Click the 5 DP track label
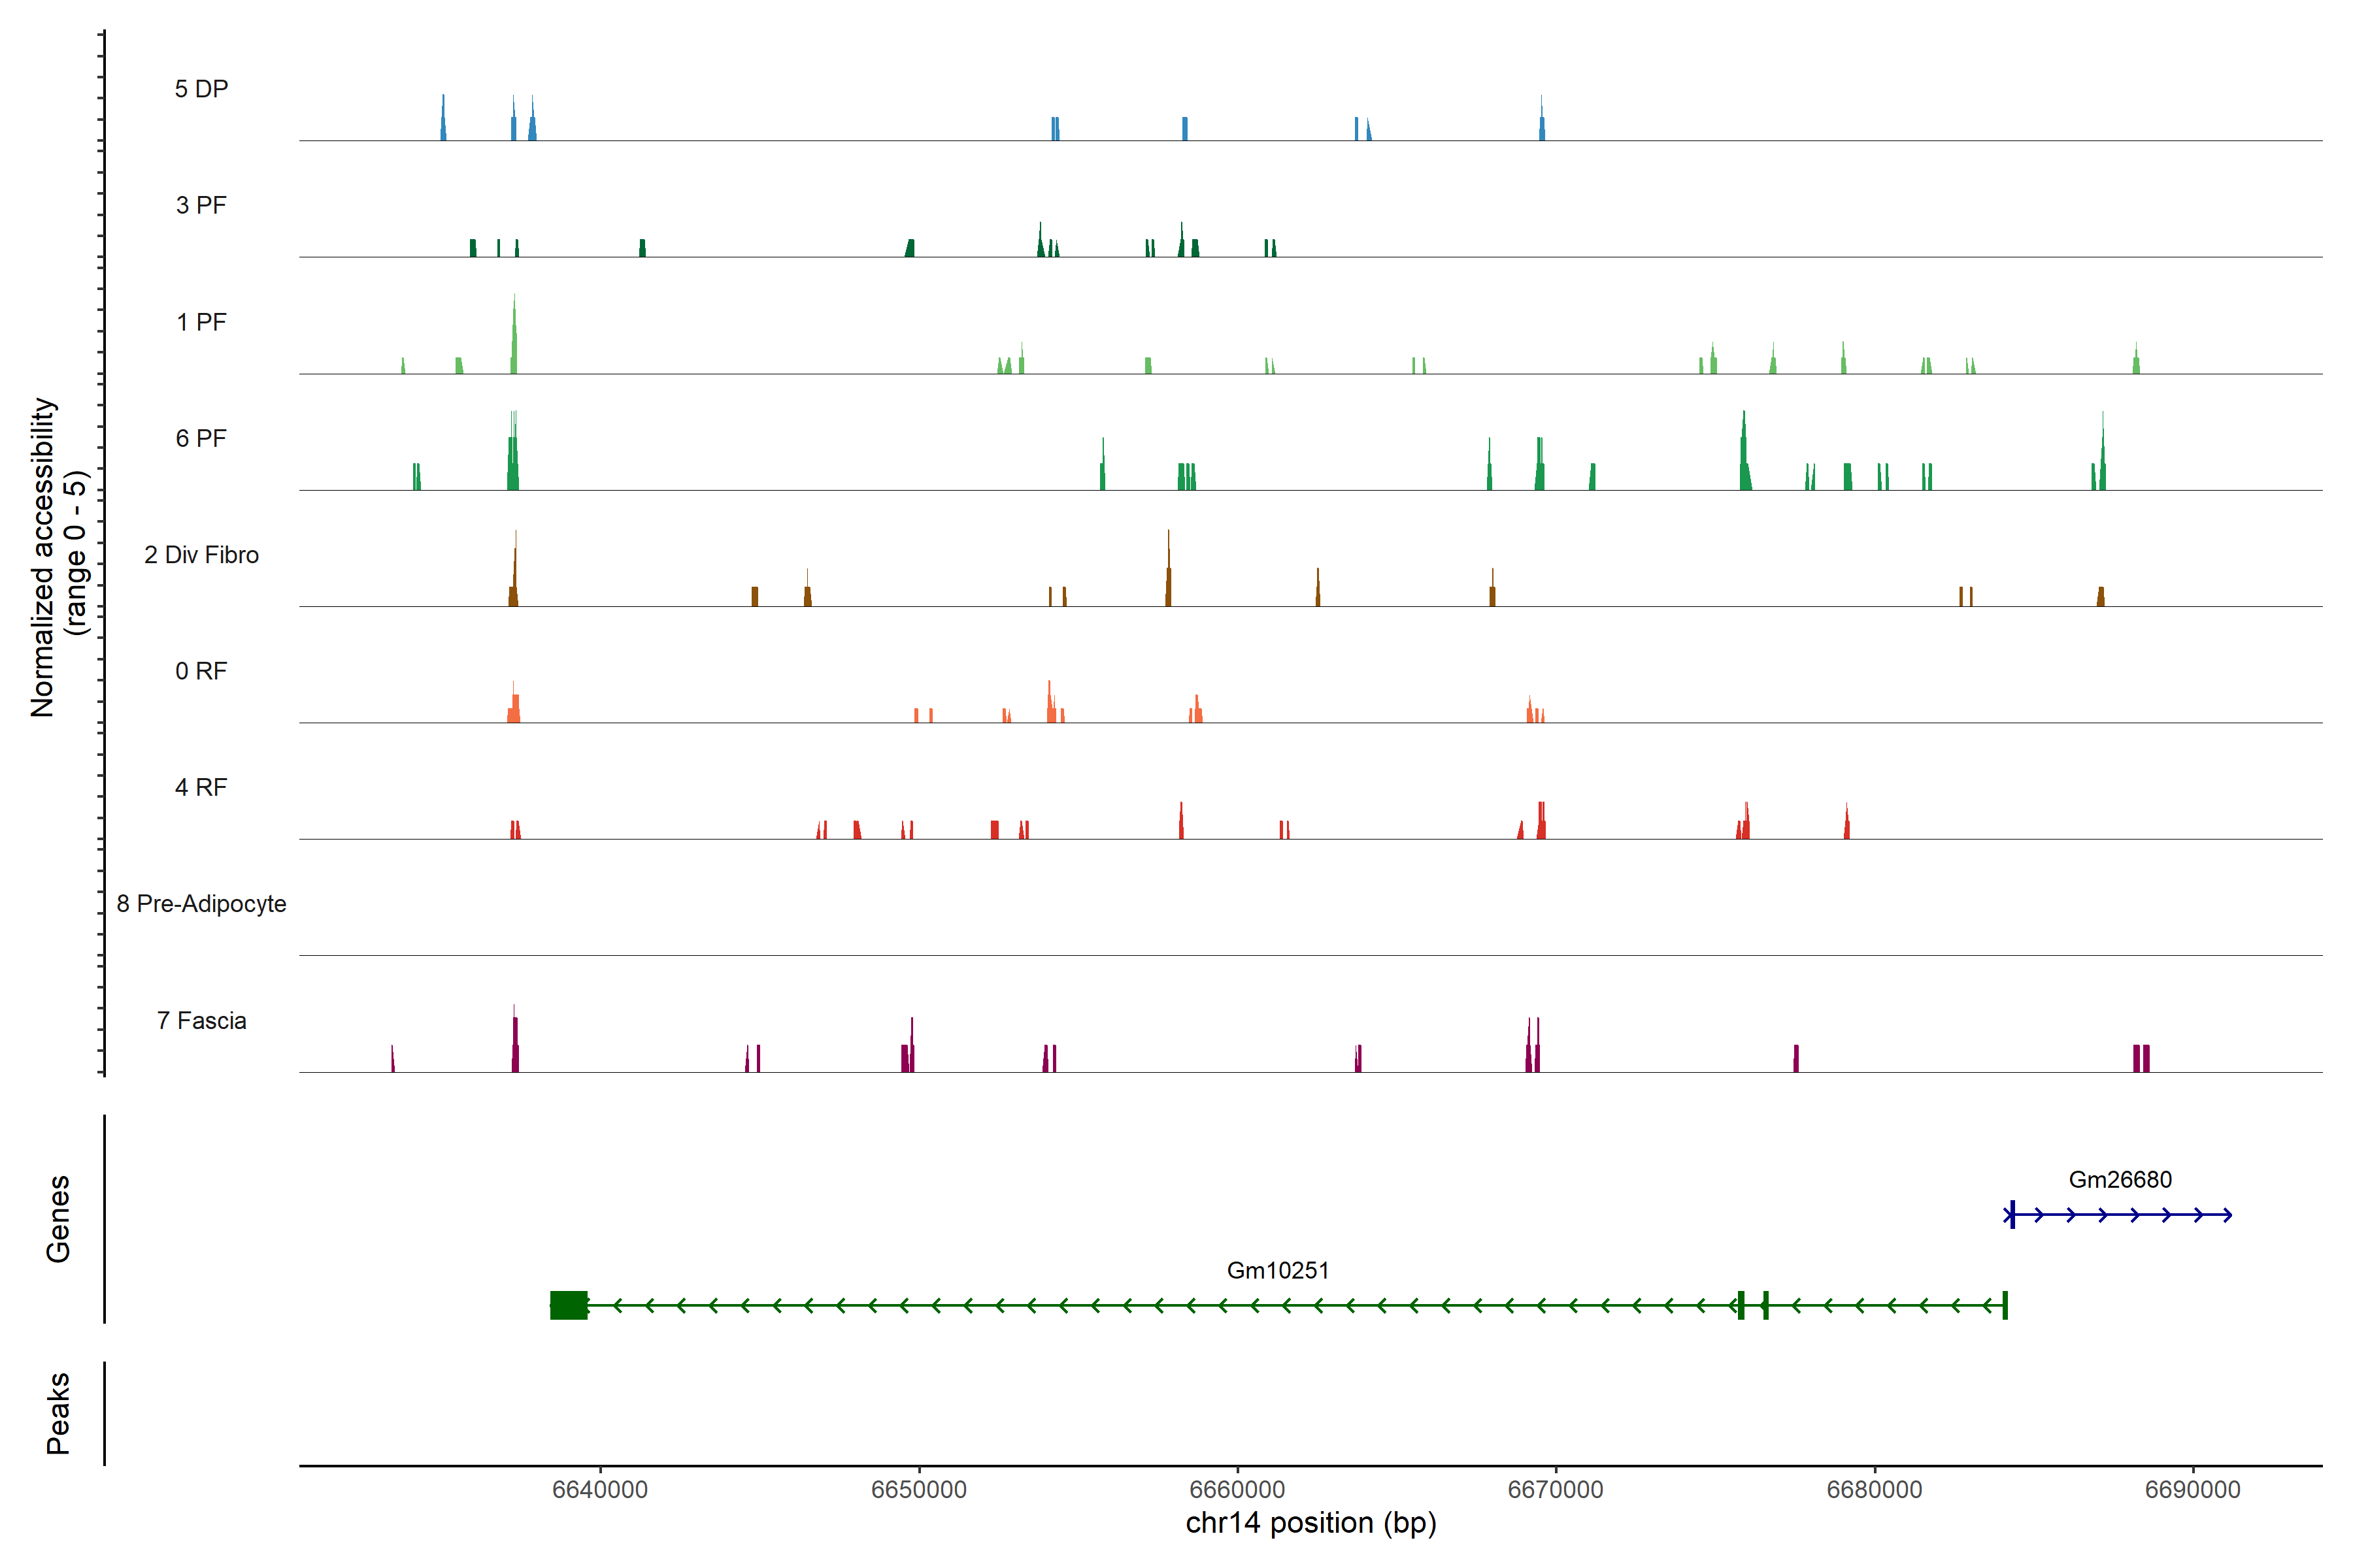Viewport: 2353px width, 1568px height. [x=201, y=89]
